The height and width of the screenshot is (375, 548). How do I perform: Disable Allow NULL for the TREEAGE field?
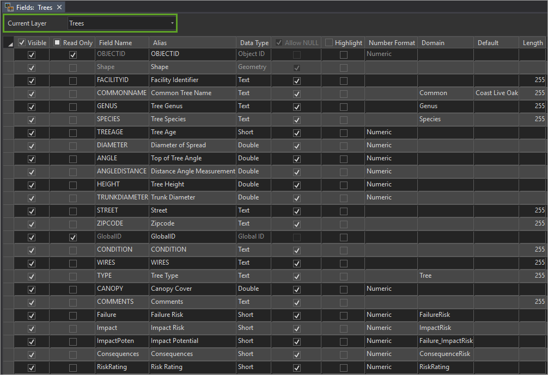click(x=296, y=132)
